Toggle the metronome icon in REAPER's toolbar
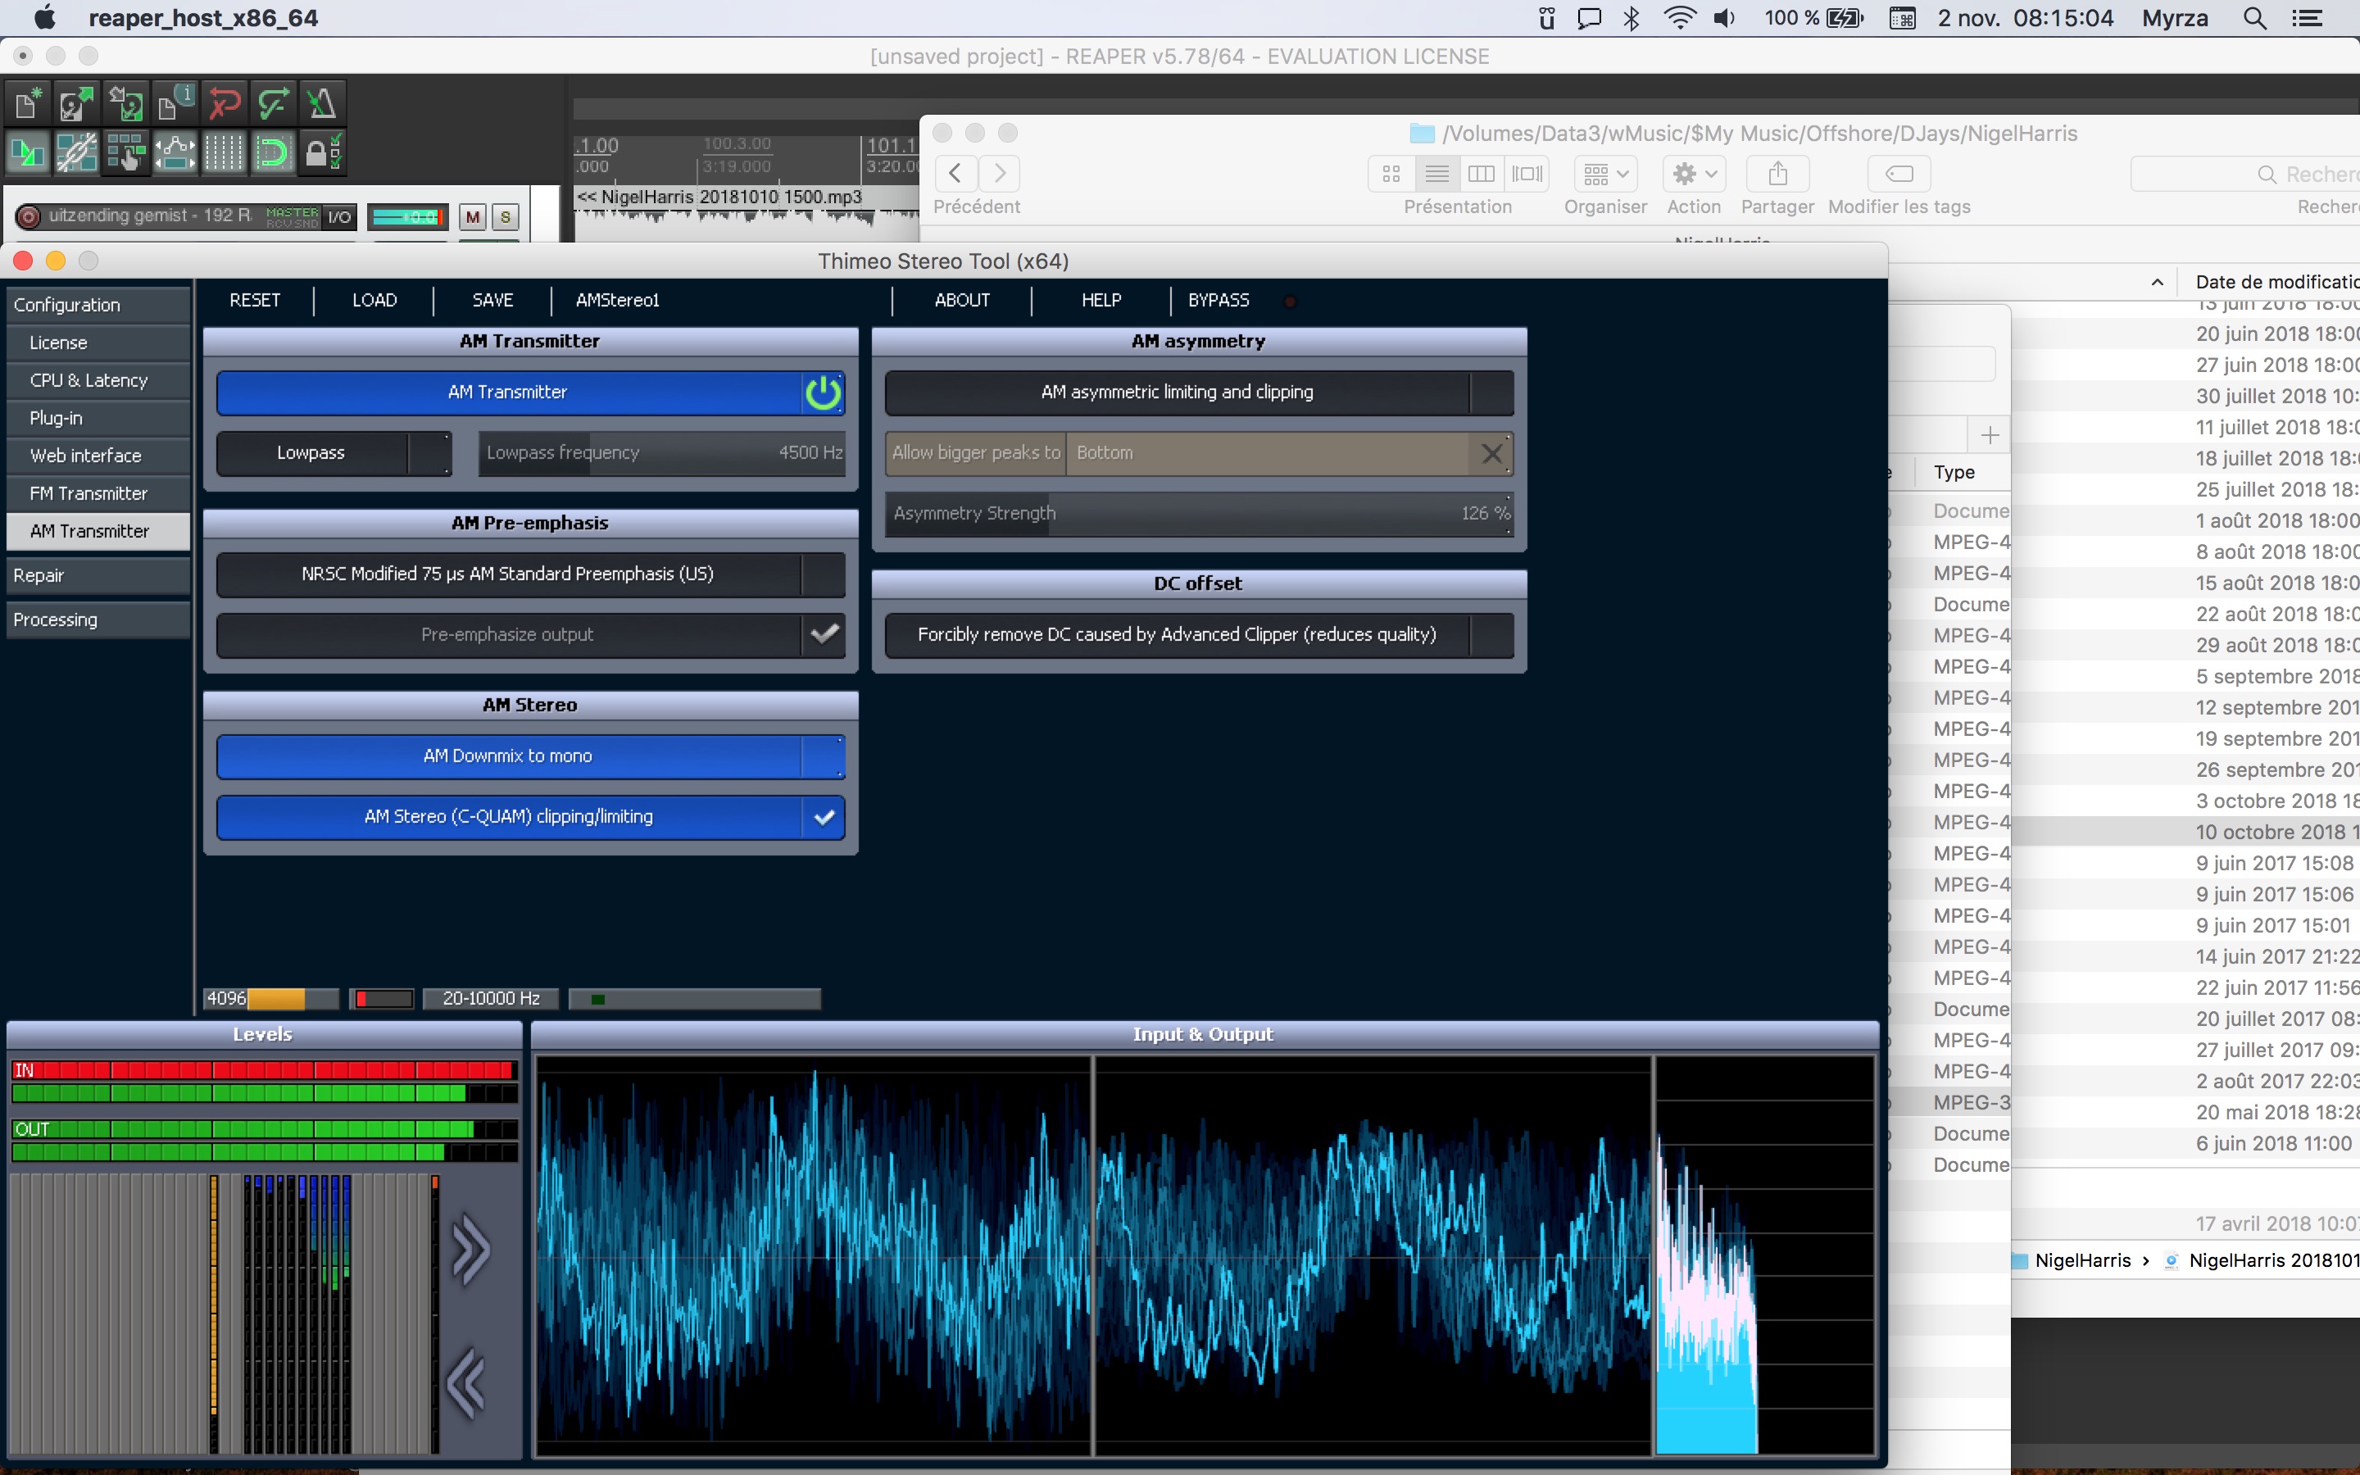The width and height of the screenshot is (2360, 1475). tap(322, 102)
